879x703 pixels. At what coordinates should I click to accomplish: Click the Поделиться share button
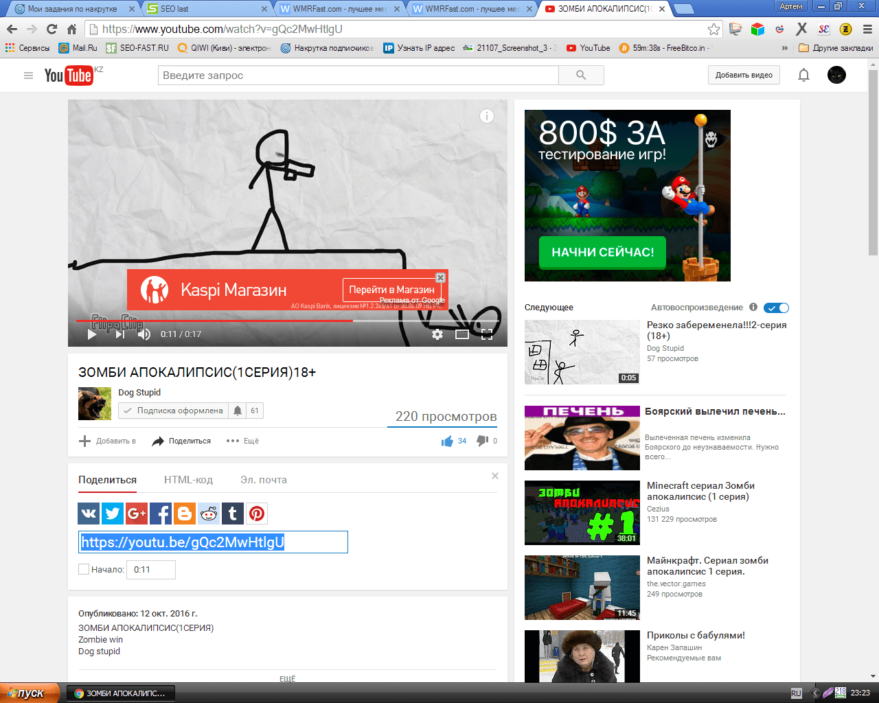click(181, 441)
